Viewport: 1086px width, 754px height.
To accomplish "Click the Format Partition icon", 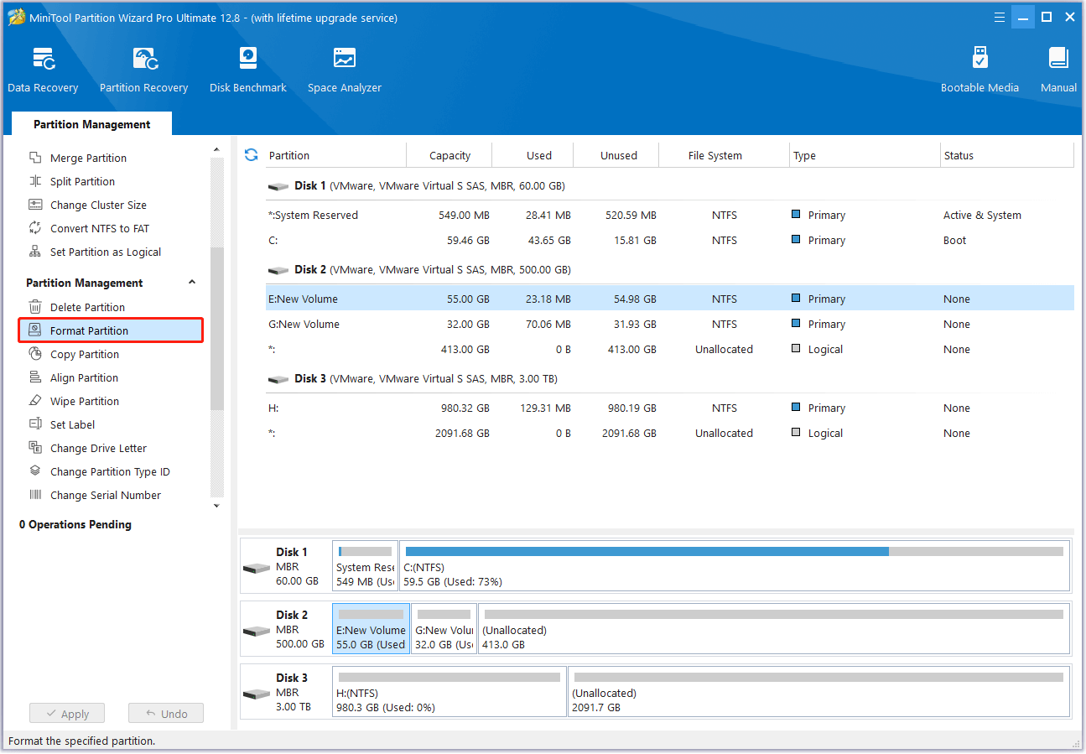I will [35, 330].
